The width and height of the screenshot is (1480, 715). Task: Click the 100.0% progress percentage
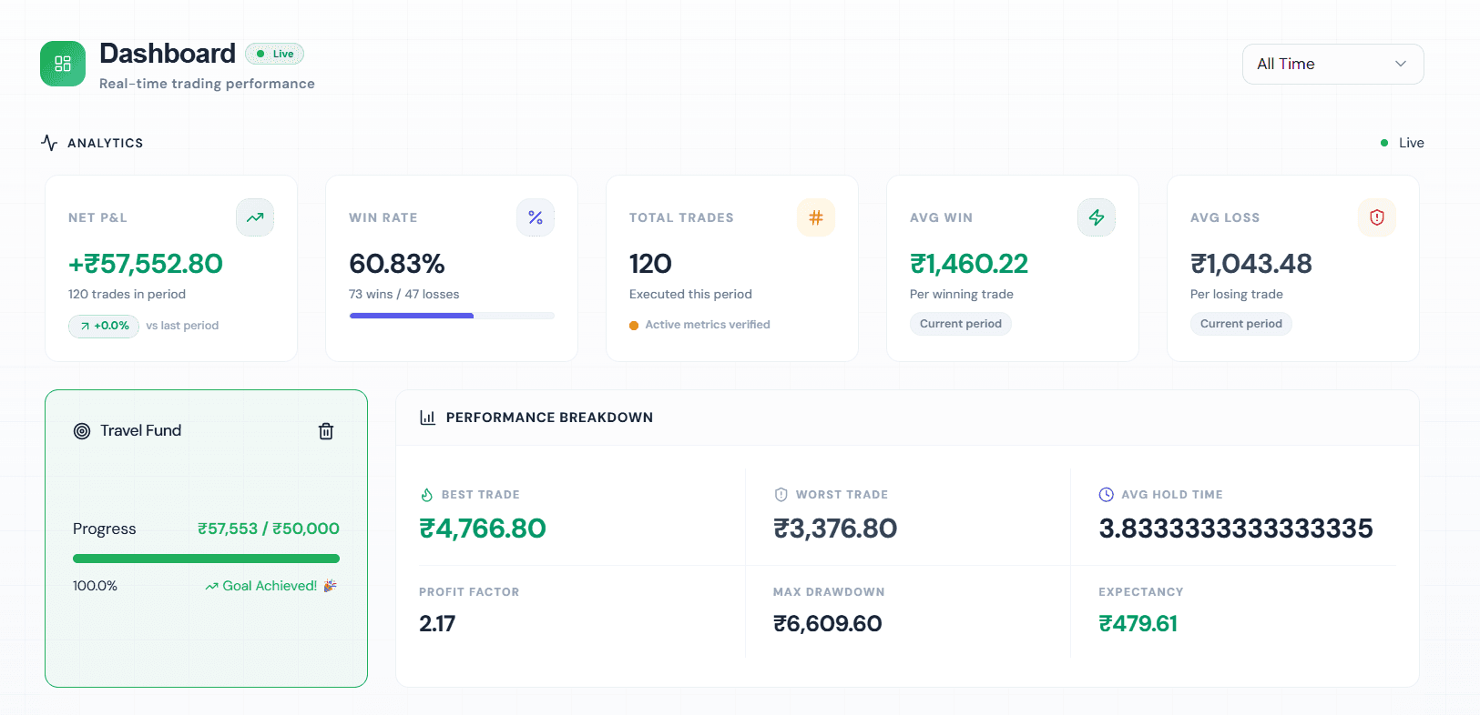[95, 586]
